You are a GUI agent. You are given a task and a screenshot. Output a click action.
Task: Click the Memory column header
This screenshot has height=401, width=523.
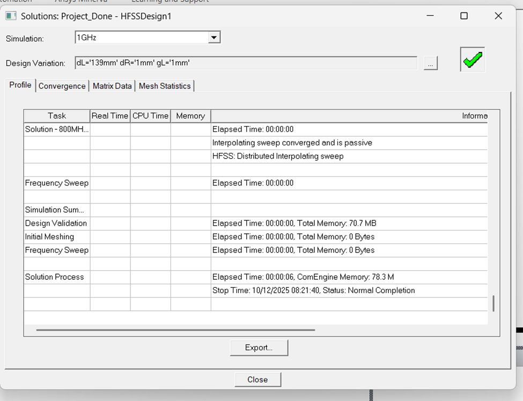coord(190,116)
